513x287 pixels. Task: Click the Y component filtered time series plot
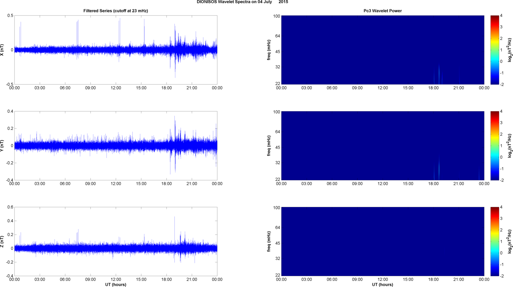pos(116,146)
